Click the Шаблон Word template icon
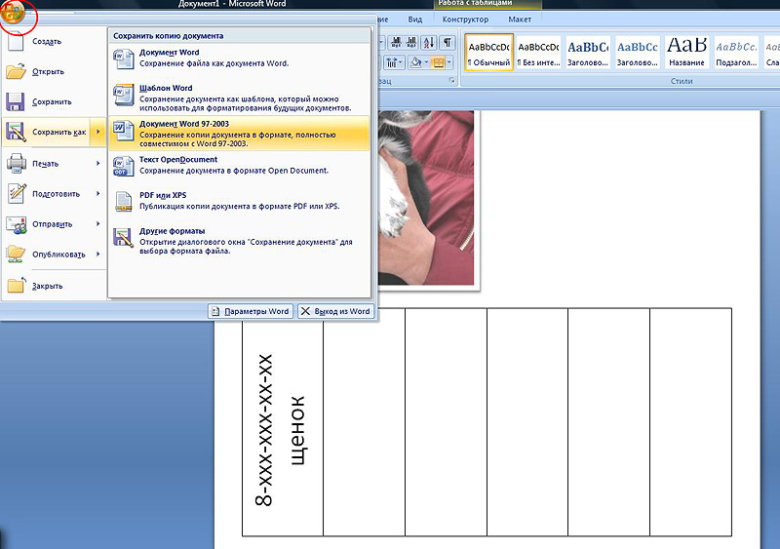The image size is (780, 549). [x=124, y=95]
